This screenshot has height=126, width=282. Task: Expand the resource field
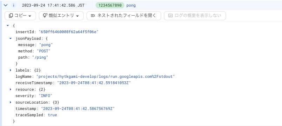pos(11,89)
